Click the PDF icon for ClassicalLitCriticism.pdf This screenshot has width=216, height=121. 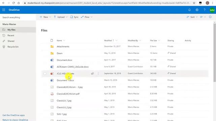(x=52, y=94)
